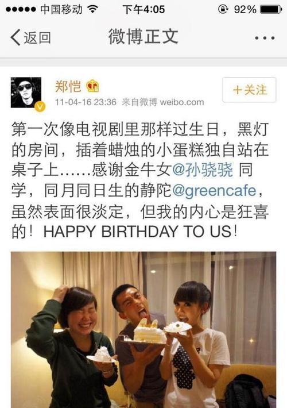287x408 pixels.
Task: Tap the rotation lock status icon
Action: (x=223, y=9)
